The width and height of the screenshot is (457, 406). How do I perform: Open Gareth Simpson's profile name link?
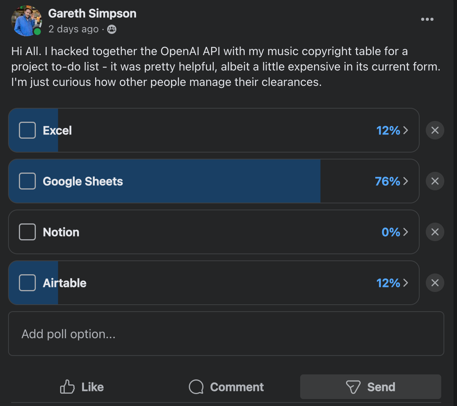point(92,13)
